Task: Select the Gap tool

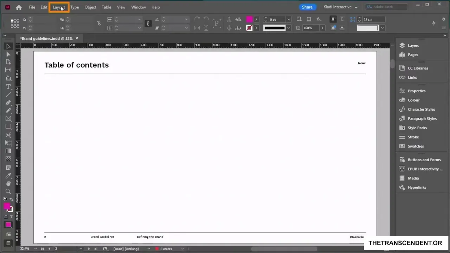Action: [8, 70]
